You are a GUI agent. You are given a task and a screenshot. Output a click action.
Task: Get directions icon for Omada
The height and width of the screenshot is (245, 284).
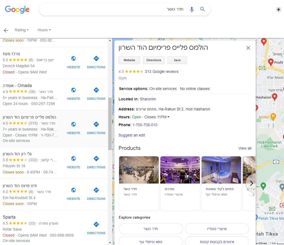(x=96, y=90)
